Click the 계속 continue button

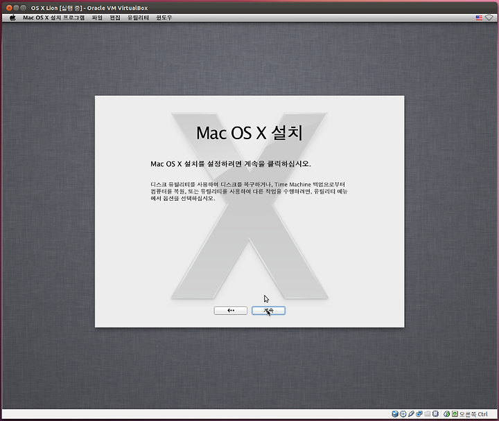268,310
